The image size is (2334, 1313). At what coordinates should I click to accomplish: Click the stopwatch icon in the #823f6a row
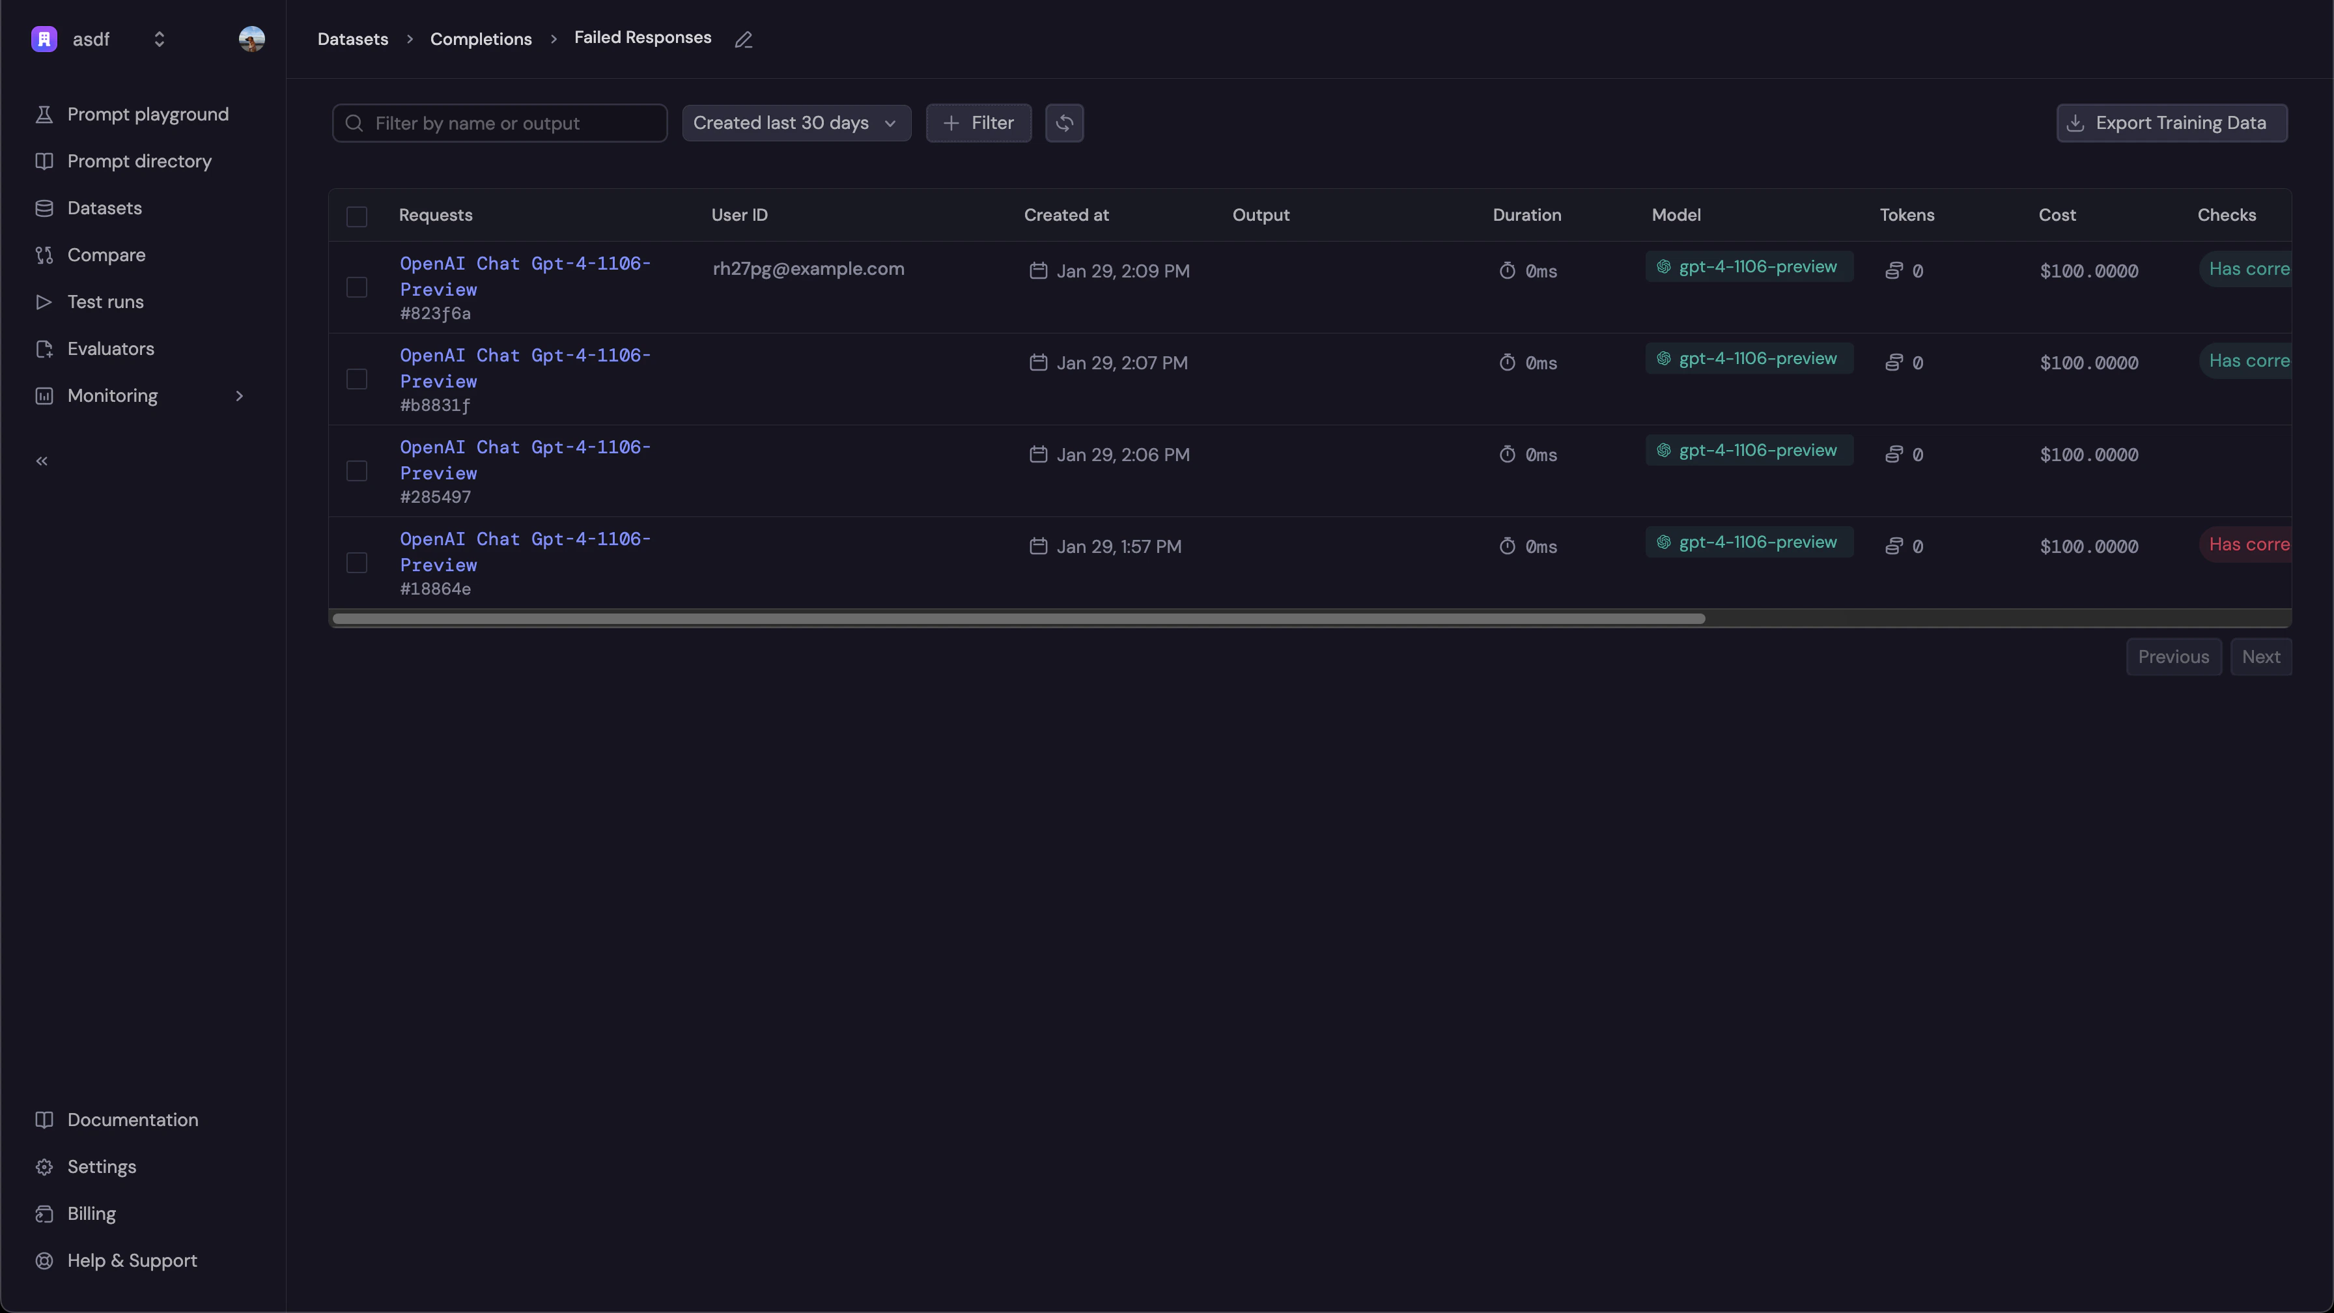[1507, 271]
